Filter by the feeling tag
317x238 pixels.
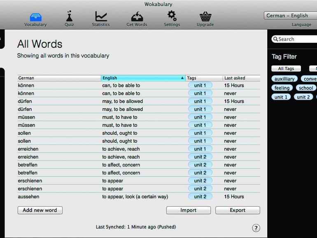(x=282, y=88)
